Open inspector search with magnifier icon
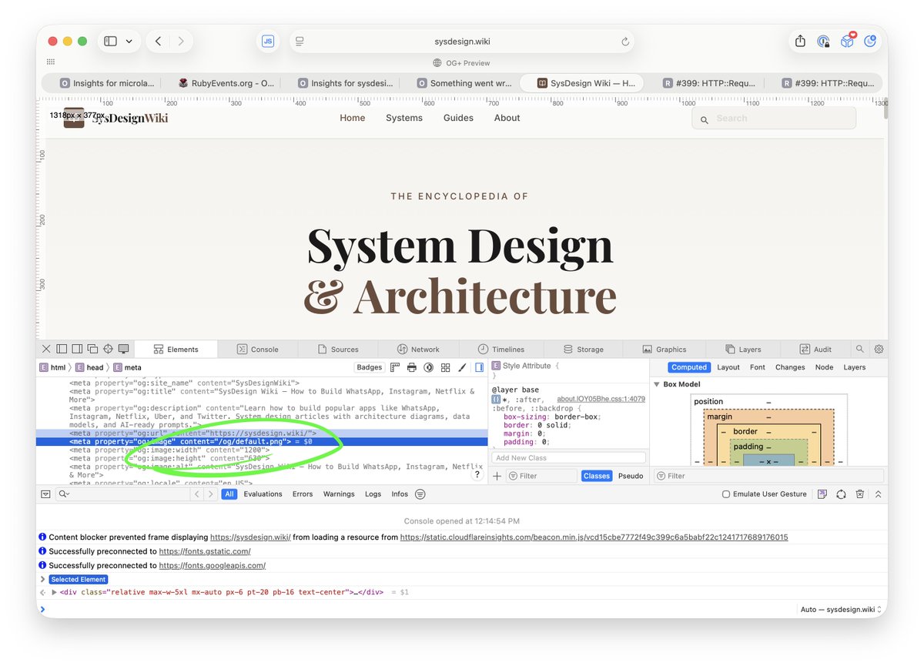Screen dimensions: 924x666 point(861,349)
